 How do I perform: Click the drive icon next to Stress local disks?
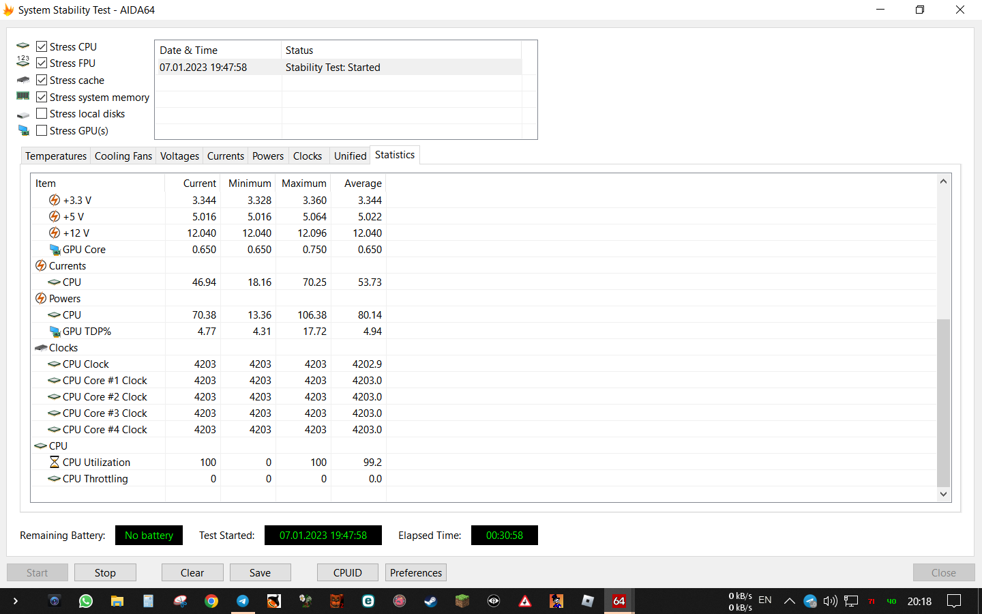pyautogui.click(x=23, y=115)
